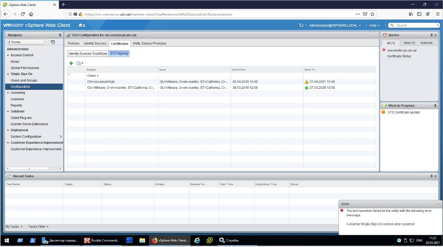
Task: Dismiss the Error popup
Action: 438,204
